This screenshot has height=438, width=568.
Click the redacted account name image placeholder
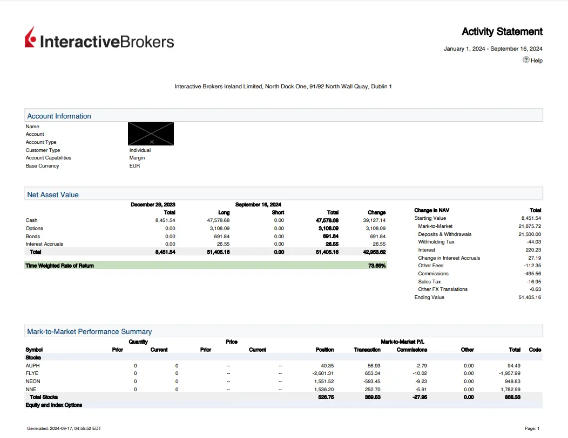(x=151, y=134)
